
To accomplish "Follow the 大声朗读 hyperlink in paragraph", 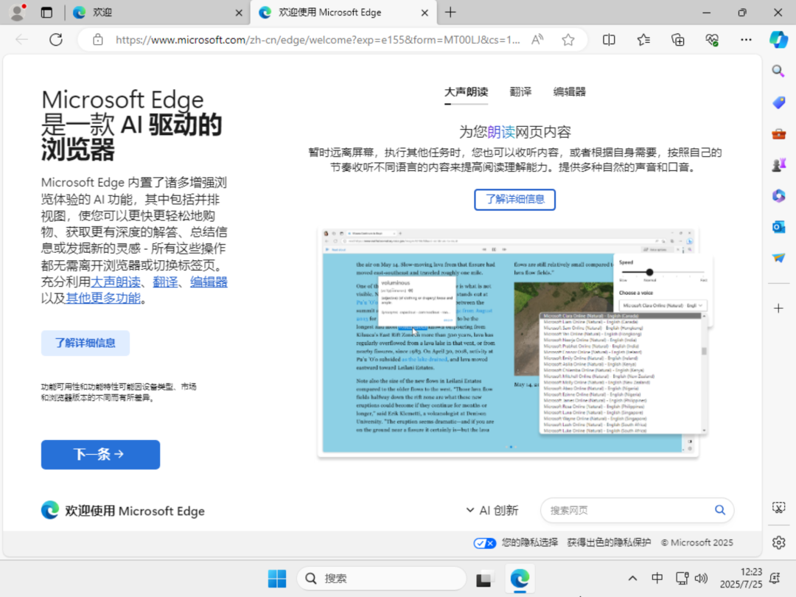I will click(115, 282).
